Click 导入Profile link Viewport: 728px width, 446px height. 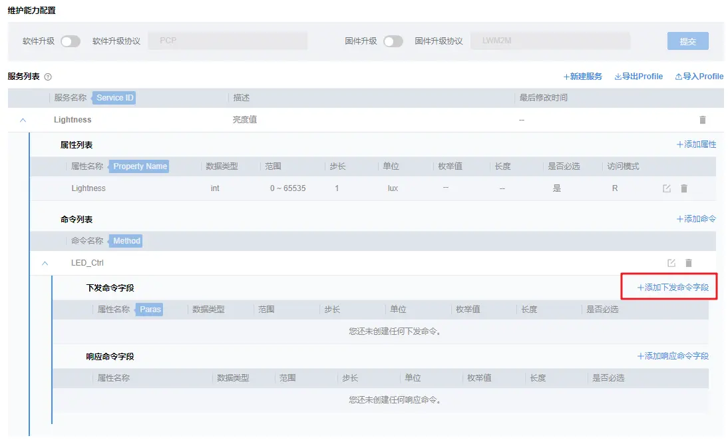(x=699, y=76)
